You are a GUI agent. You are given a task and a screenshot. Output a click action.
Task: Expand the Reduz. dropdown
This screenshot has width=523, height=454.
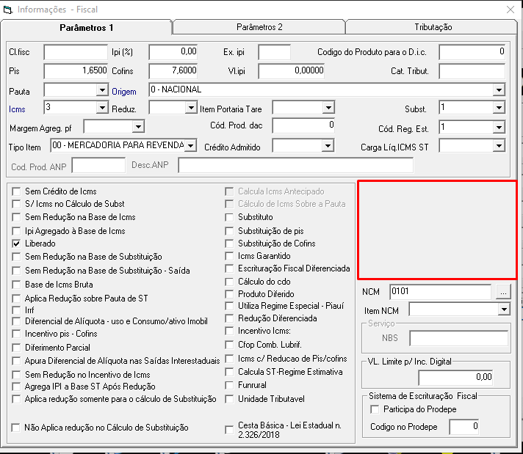(x=191, y=108)
